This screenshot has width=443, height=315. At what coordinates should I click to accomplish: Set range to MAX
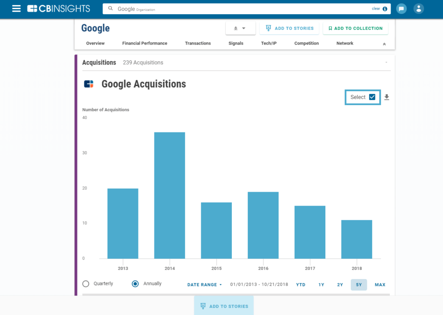coord(380,285)
